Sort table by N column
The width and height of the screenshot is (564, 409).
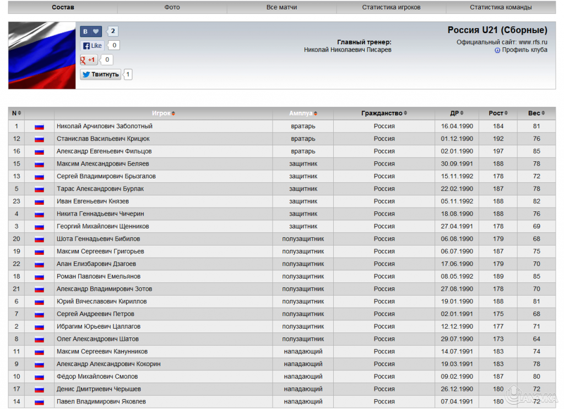17,113
